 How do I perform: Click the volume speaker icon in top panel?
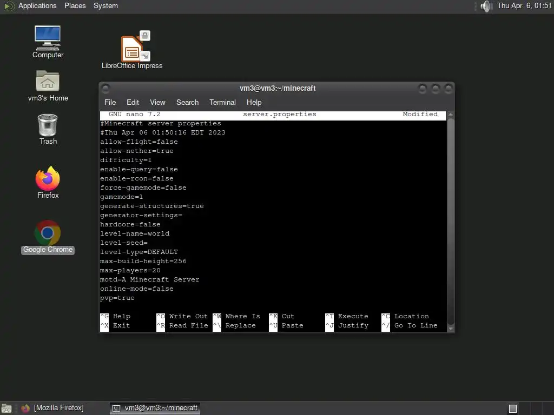coord(486,6)
